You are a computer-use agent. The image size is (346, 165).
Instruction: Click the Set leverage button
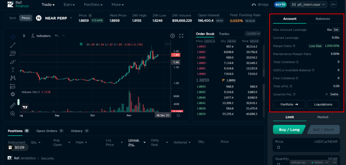336,30
